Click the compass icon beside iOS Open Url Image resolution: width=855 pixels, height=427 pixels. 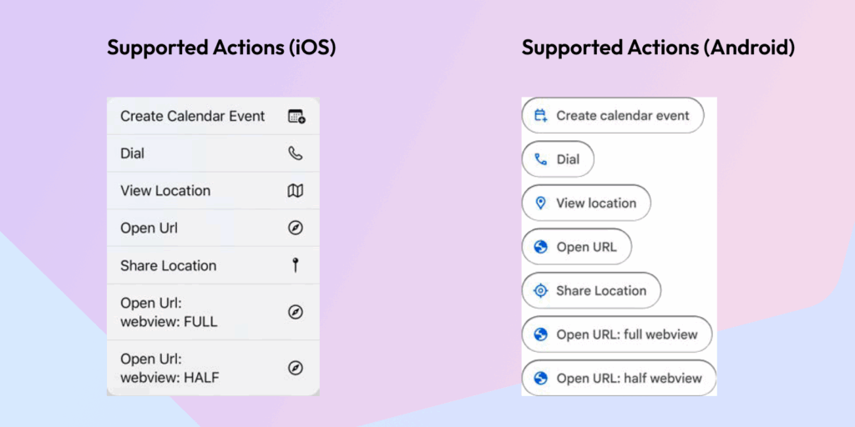point(296,229)
